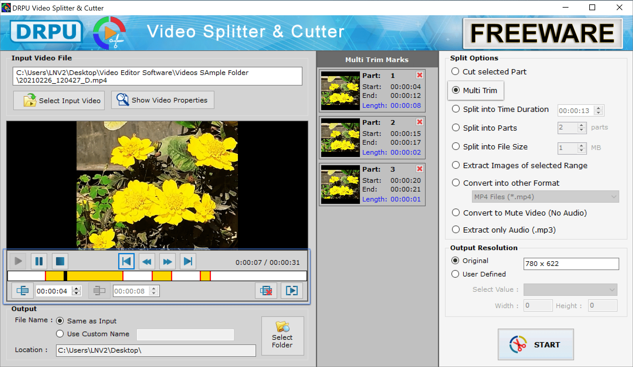Viewport: 633px width, 367px height.
Task: Set the trim end mark
Action: click(99, 291)
